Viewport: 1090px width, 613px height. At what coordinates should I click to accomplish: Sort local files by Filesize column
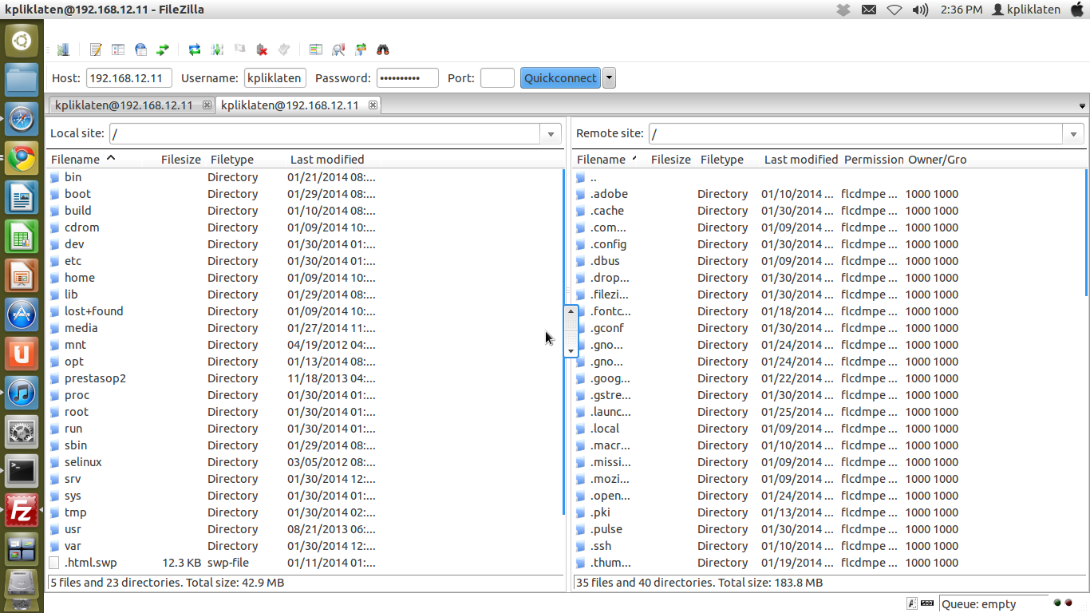tap(181, 160)
